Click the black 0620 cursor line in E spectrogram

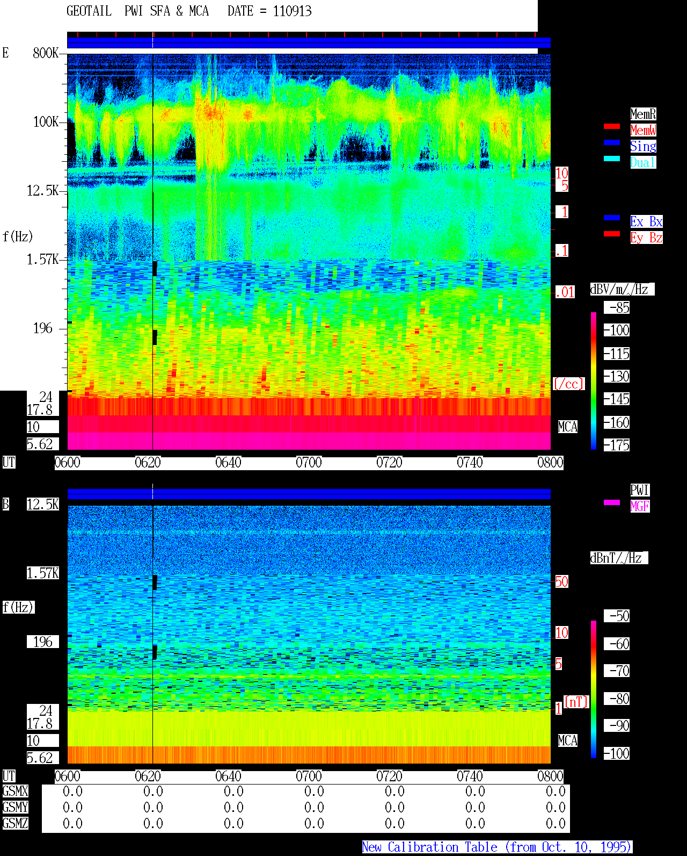tap(153, 251)
